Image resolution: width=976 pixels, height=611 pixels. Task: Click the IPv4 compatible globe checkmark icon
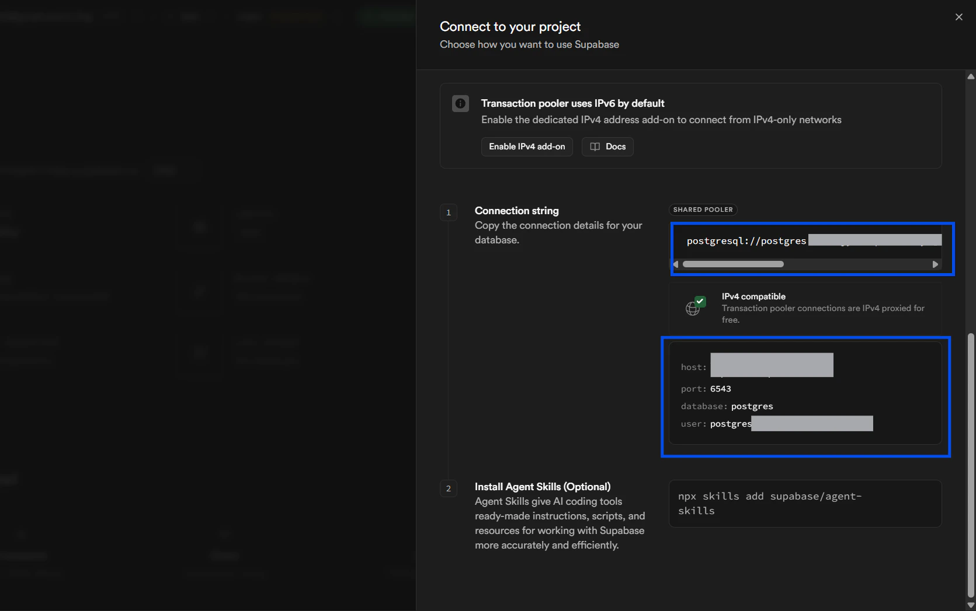click(696, 306)
